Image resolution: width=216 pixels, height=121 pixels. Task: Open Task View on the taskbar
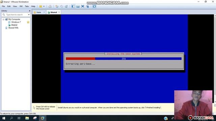(19, 118)
